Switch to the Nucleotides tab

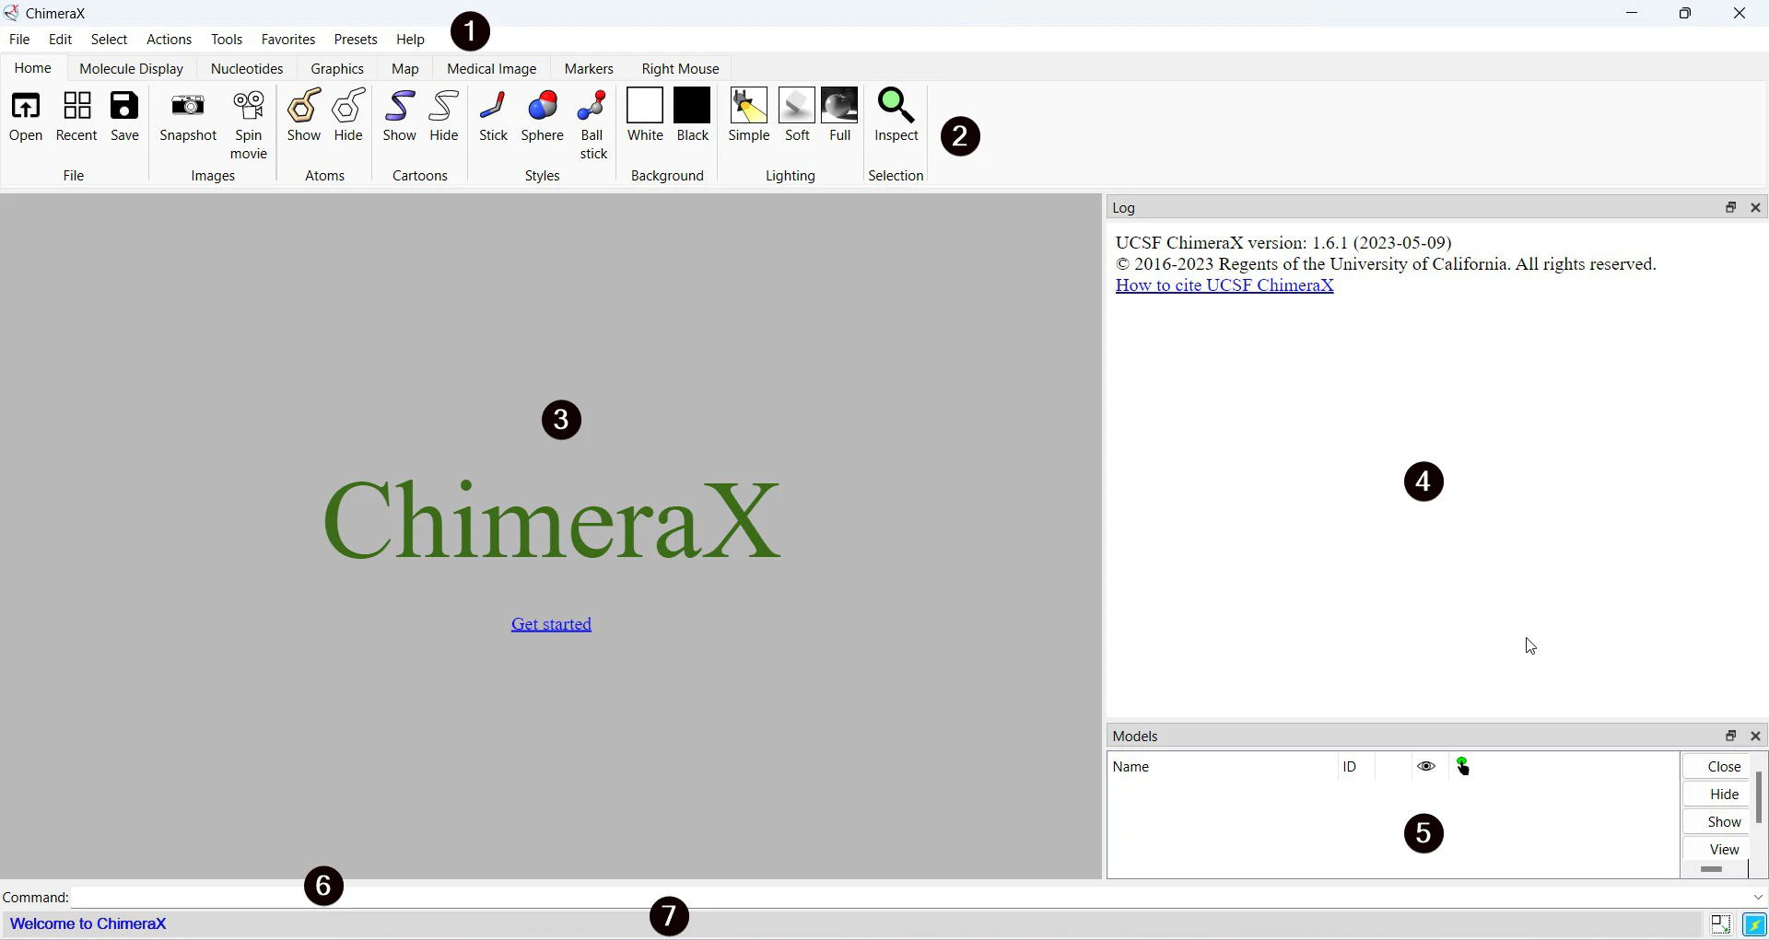[247, 69]
